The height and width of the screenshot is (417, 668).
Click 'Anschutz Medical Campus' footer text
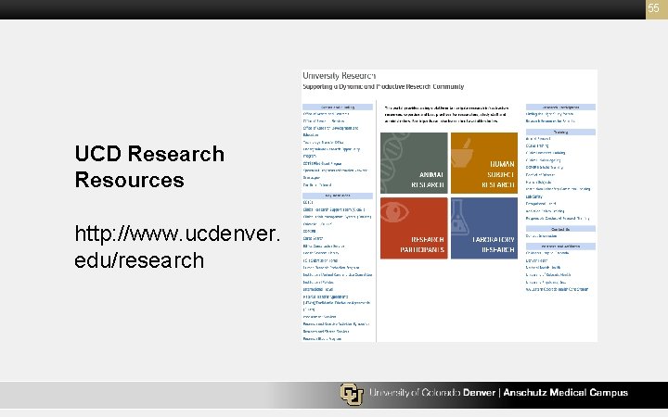565,392
